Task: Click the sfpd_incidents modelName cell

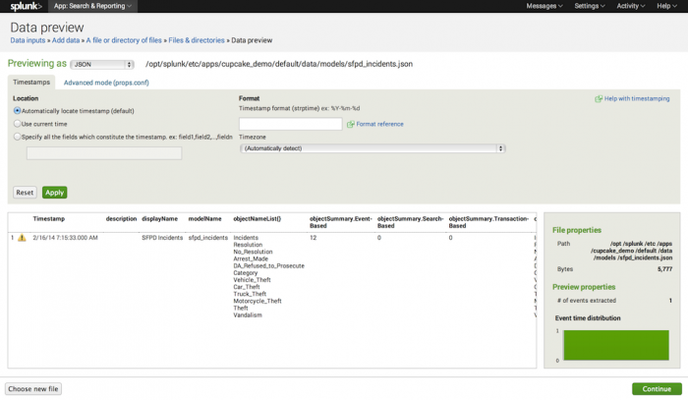Action: click(x=208, y=238)
